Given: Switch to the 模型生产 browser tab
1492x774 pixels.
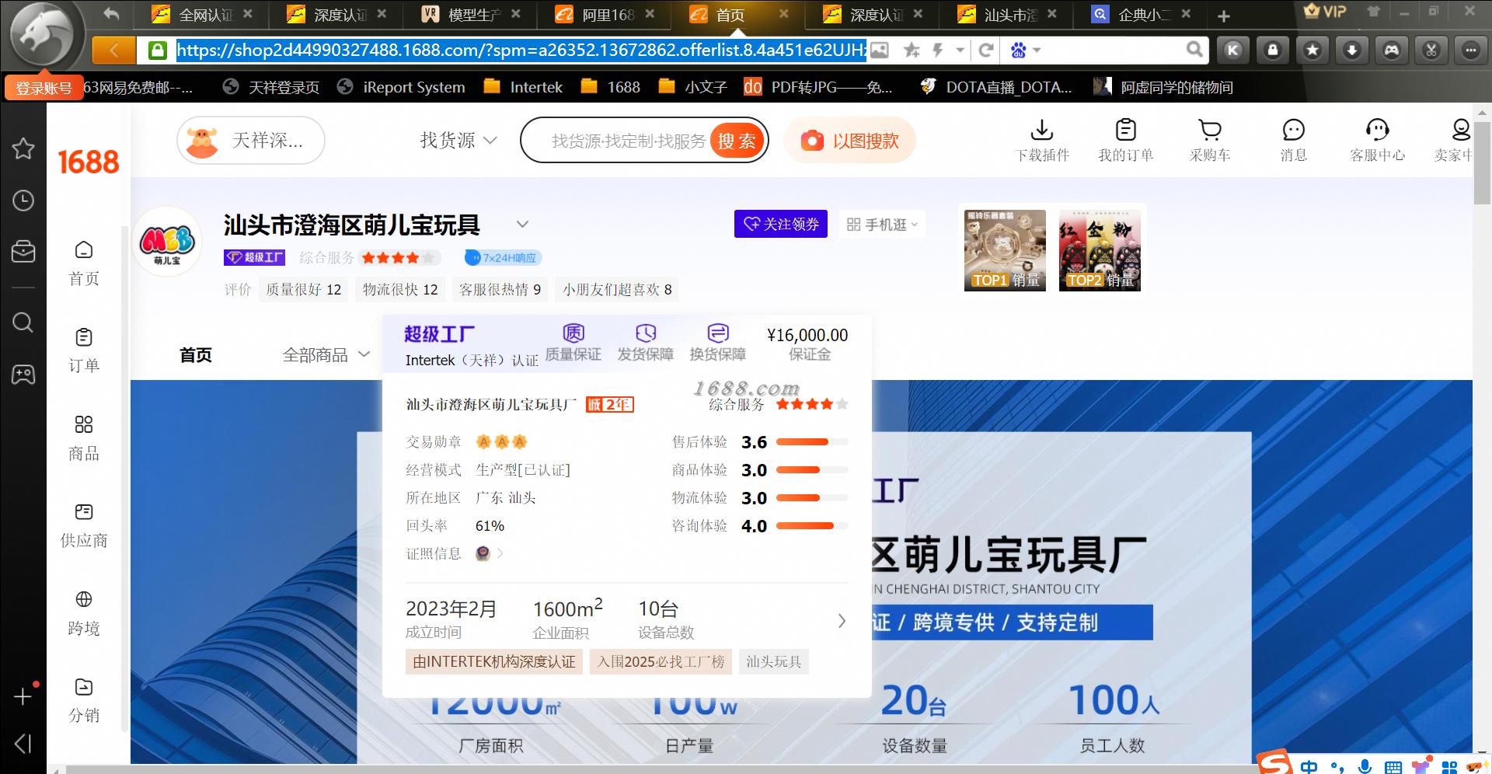Looking at the screenshot, I should click(x=470, y=14).
